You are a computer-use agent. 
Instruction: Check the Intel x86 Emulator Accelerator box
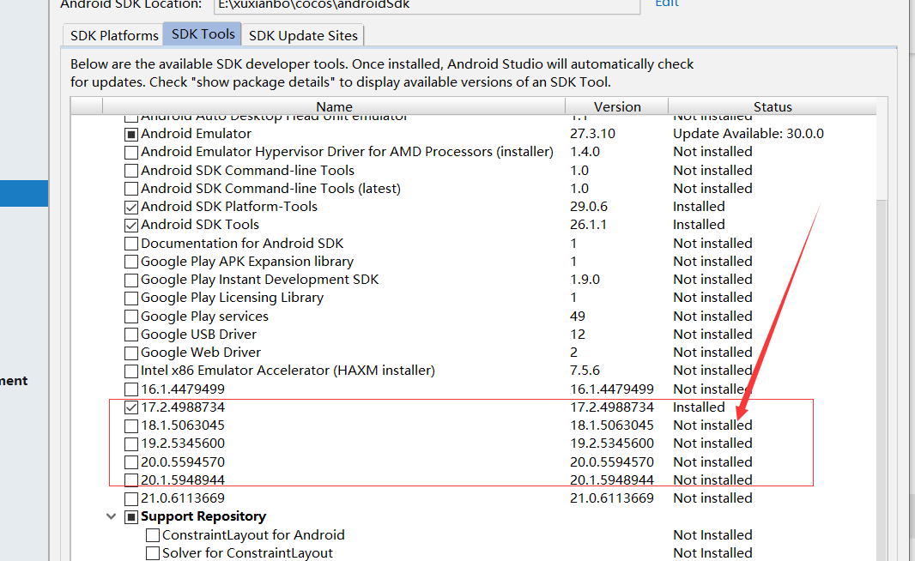click(x=131, y=371)
